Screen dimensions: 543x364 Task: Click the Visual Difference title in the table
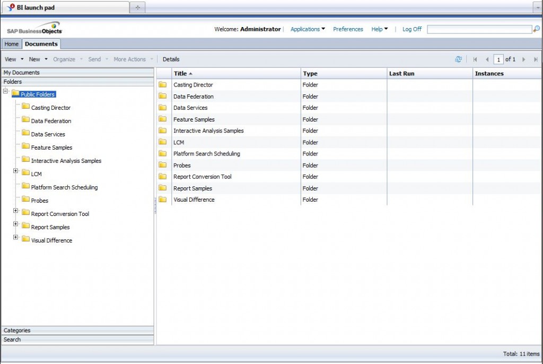tap(194, 200)
